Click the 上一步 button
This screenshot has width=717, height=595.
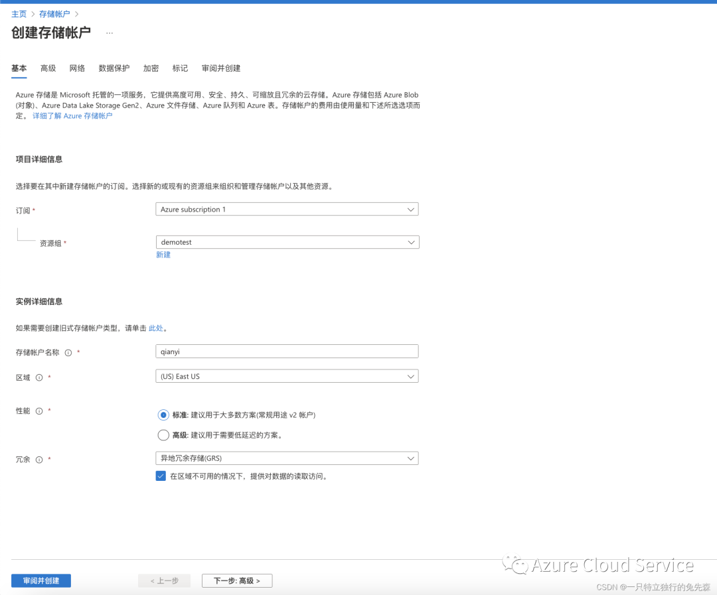click(x=165, y=580)
